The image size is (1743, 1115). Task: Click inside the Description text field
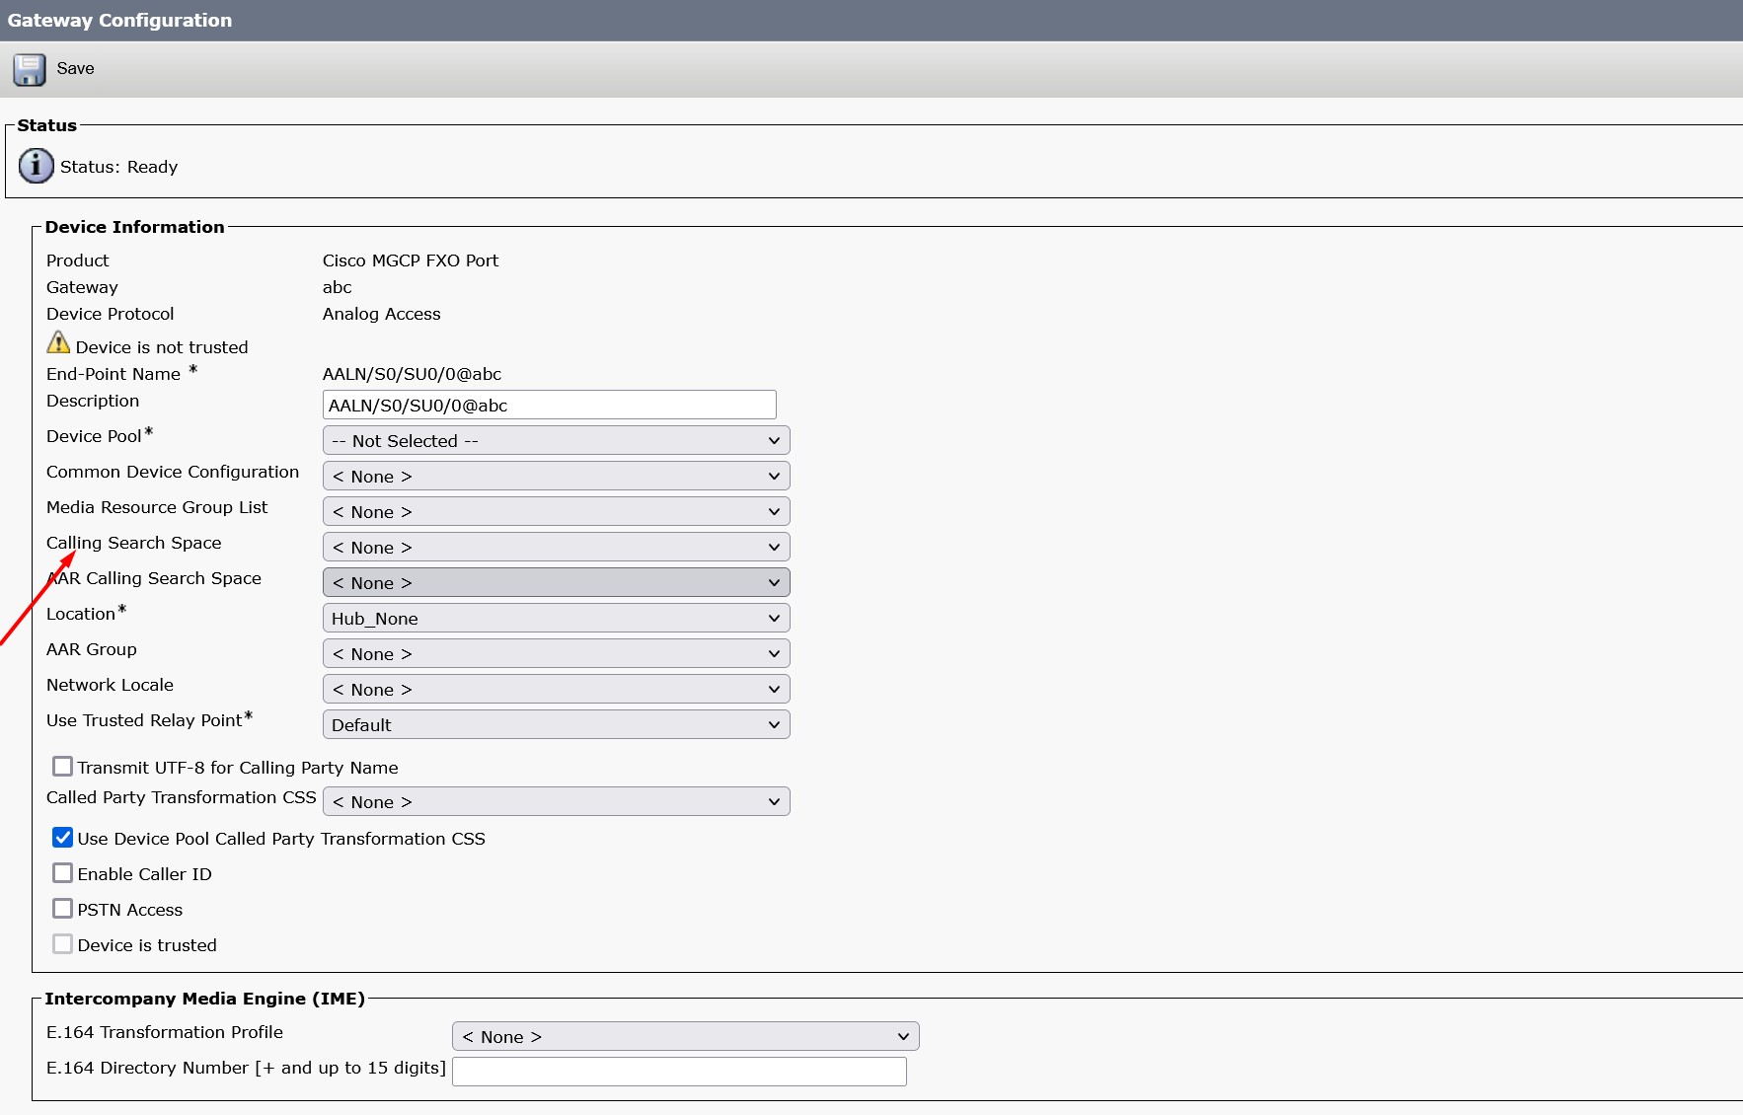click(549, 405)
